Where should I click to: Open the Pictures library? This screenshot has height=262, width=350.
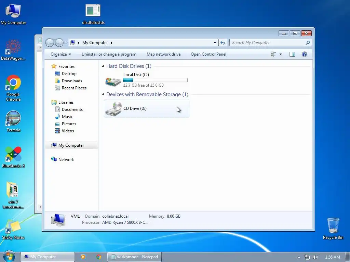[69, 123]
